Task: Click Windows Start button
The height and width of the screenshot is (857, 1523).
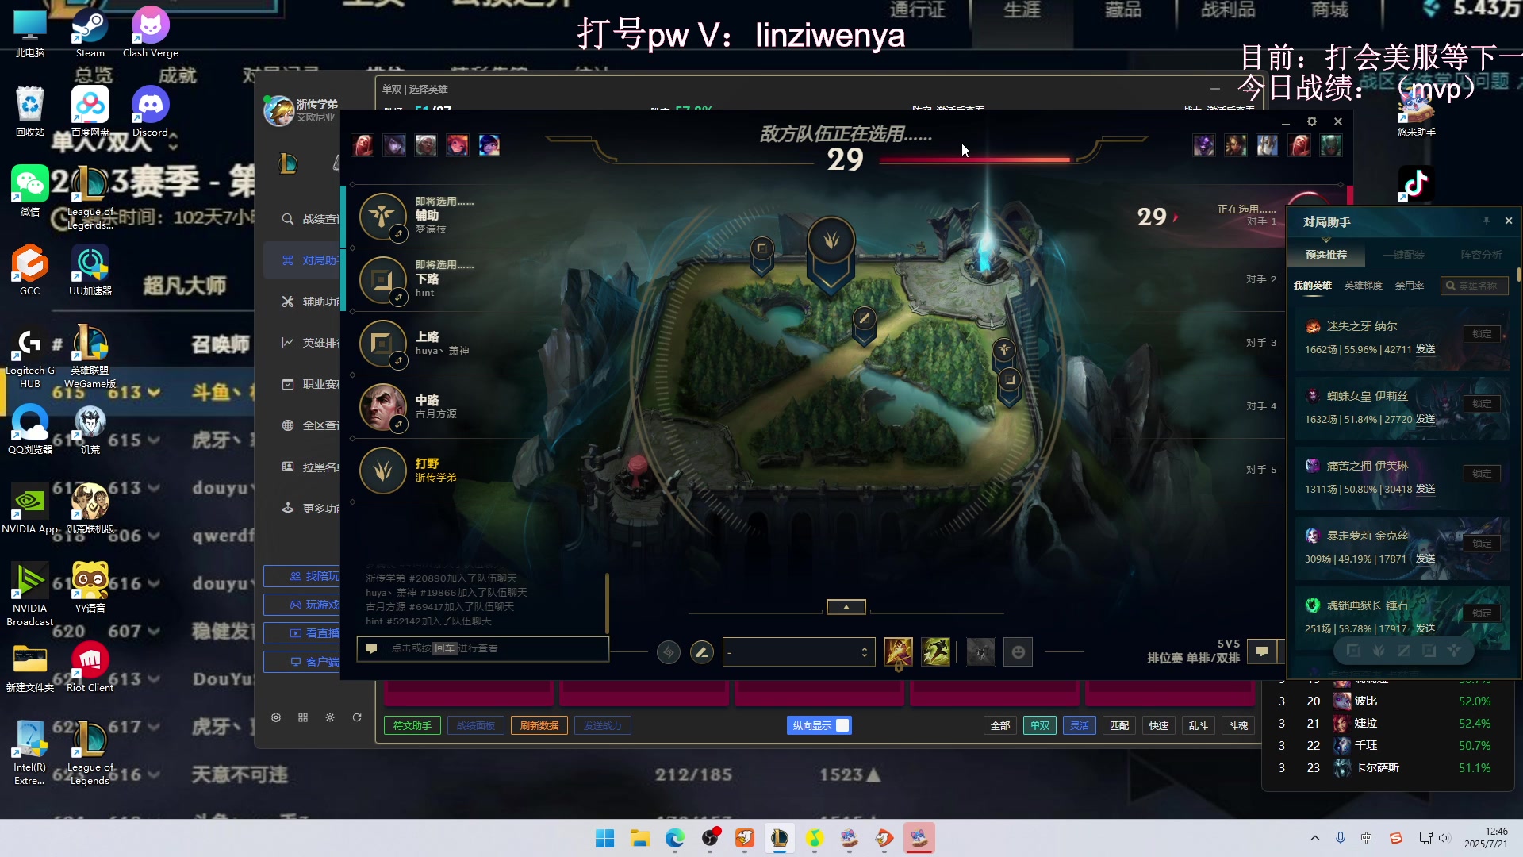Action: pyautogui.click(x=604, y=838)
